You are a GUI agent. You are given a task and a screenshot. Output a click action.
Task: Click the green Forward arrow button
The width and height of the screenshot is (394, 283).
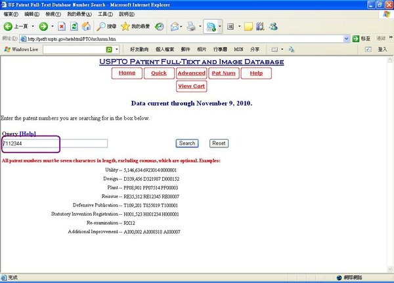click(x=43, y=26)
